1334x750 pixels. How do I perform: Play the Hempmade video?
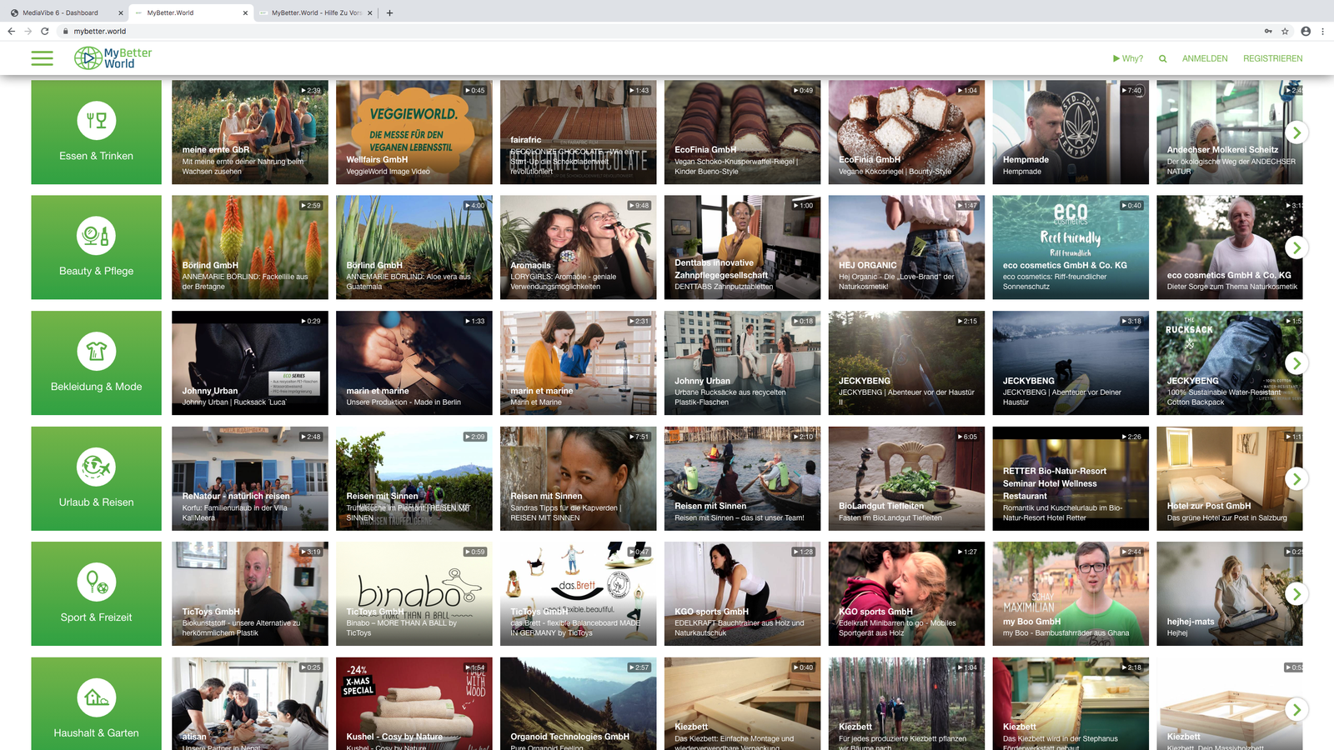1071,132
